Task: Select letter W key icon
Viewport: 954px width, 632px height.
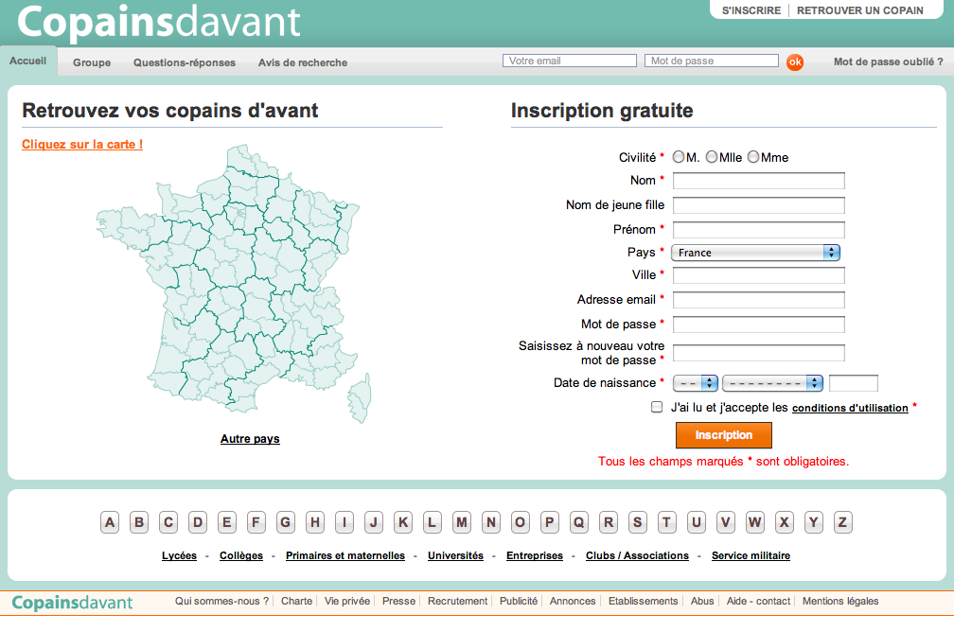Action: coord(755,522)
